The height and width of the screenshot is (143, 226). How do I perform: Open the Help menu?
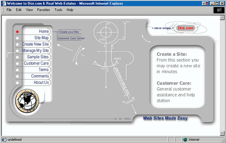[x=70, y=10]
